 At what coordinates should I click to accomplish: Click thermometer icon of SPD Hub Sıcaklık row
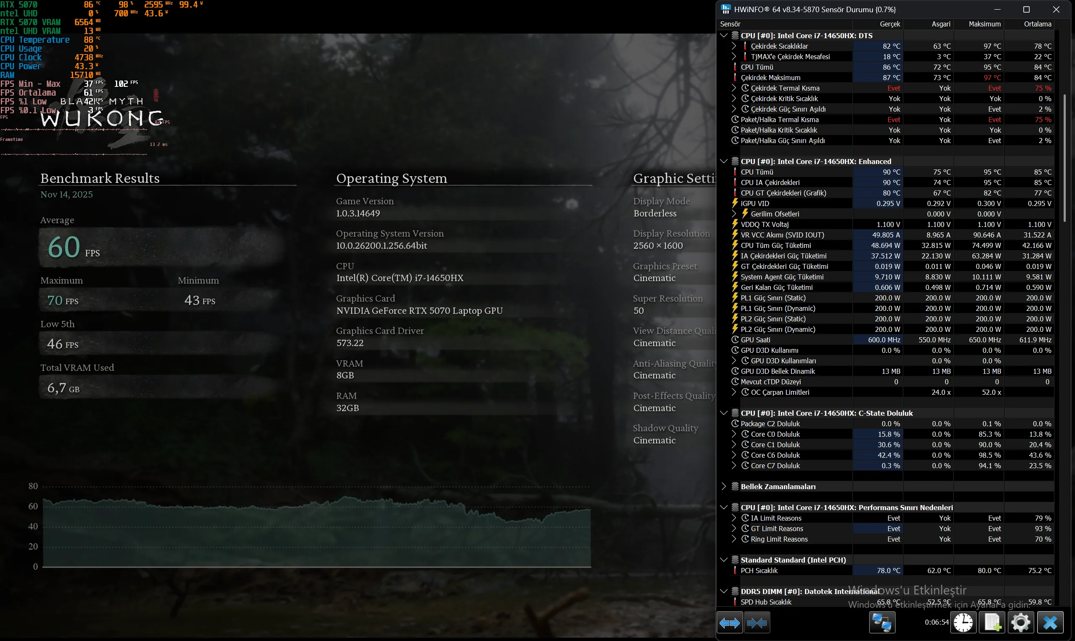tap(735, 602)
